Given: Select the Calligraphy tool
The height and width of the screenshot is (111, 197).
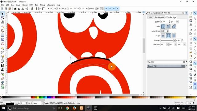Looking at the screenshot, I should click(x=2, y=65).
